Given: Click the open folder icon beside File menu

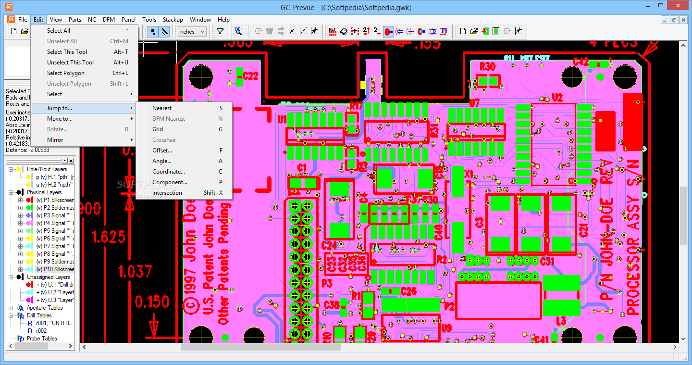Looking at the screenshot, I should tap(25, 31).
